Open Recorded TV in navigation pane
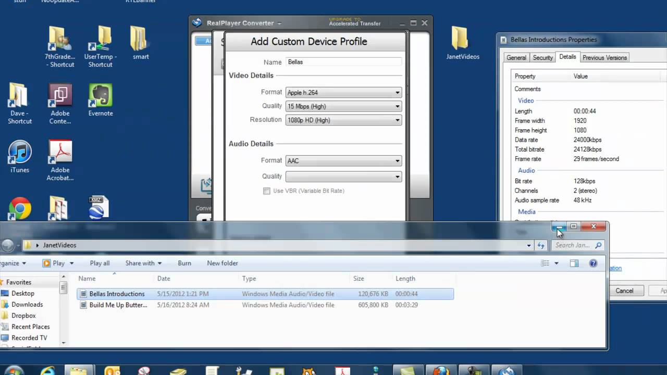Viewport: 667px width, 375px height. [x=29, y=337]
